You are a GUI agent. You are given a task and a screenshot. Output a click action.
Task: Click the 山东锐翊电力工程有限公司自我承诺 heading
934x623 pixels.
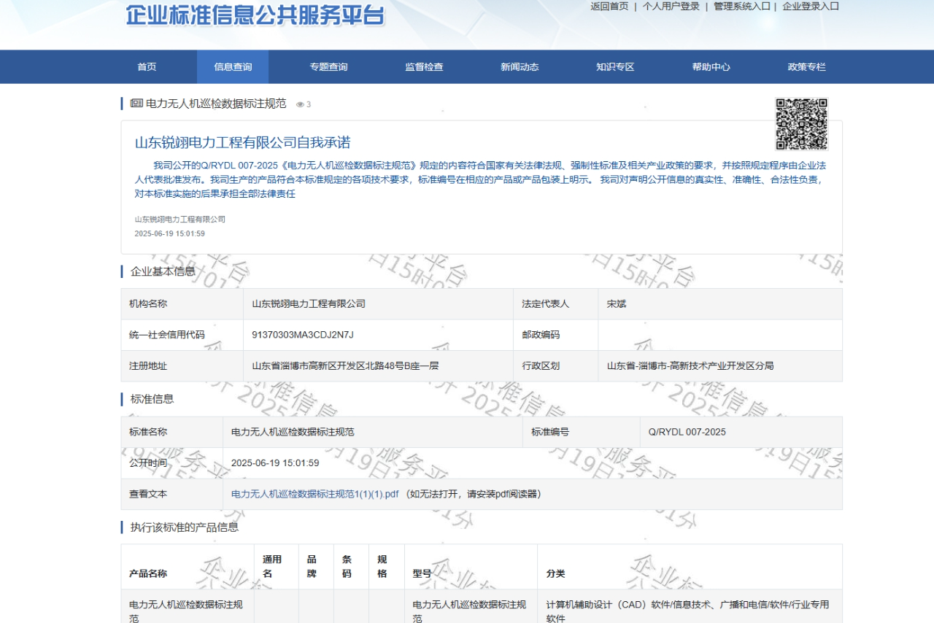click(x=243, y=142)
